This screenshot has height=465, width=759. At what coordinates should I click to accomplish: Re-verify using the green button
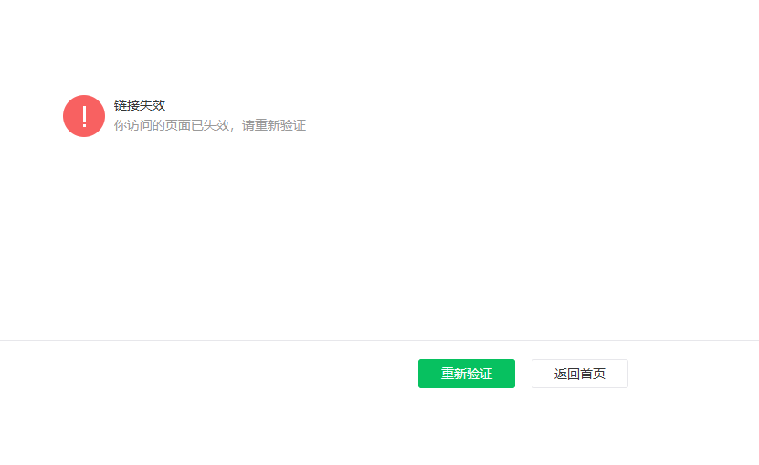(x=466, y=374)
